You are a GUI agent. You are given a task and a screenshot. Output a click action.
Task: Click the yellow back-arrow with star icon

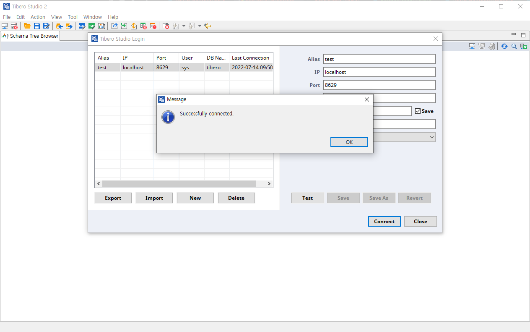click(208, 26)
